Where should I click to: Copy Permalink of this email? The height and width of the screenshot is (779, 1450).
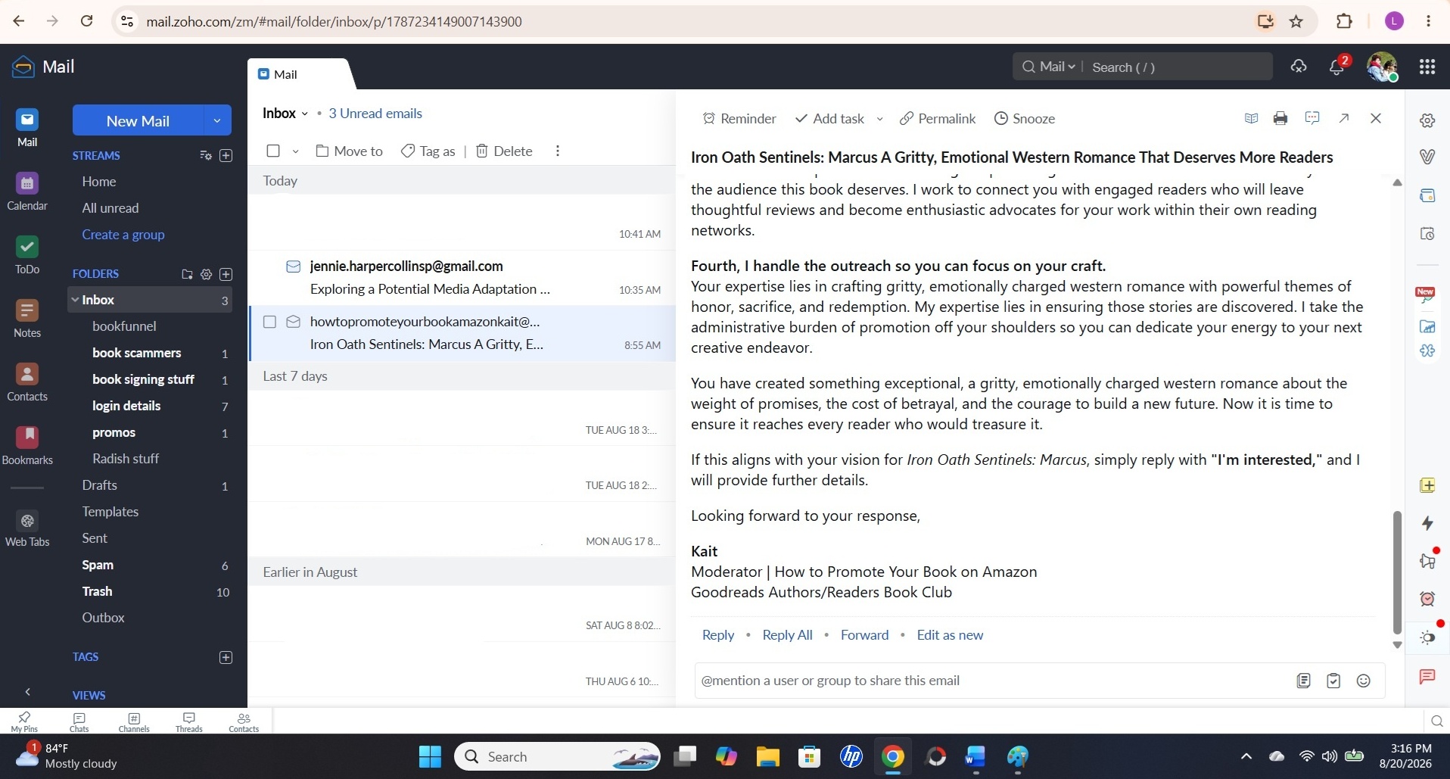point(938,119)
